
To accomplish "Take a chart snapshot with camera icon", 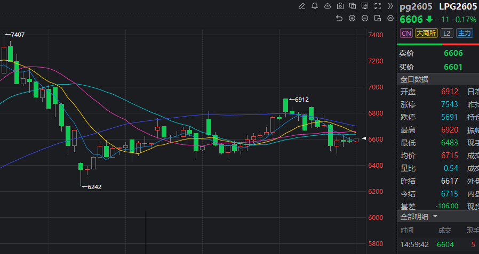I will [340, 6].
